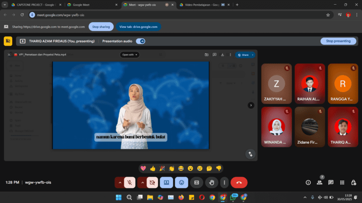Open video settings arrow beside camera
Image resolution: width=362 pixels, height=203 pixels.
[142, 182]
